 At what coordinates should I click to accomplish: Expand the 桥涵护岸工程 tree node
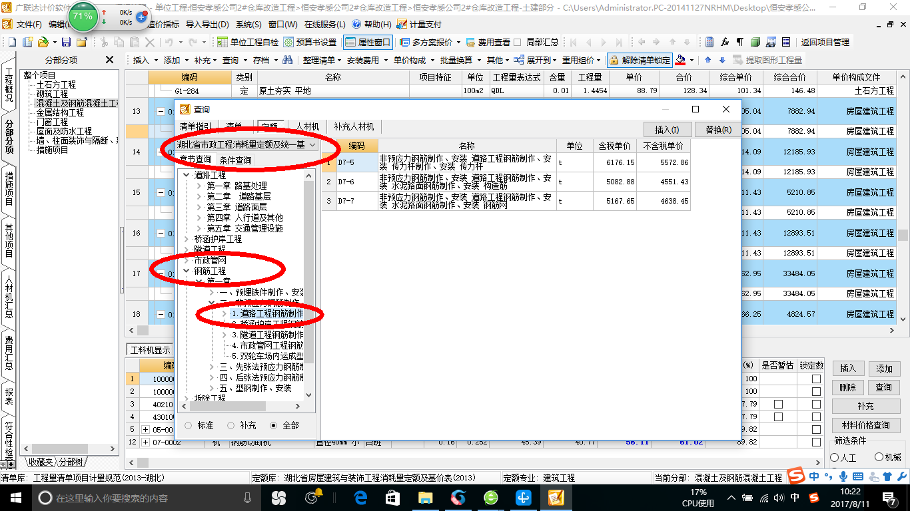(x=186, y=239)
